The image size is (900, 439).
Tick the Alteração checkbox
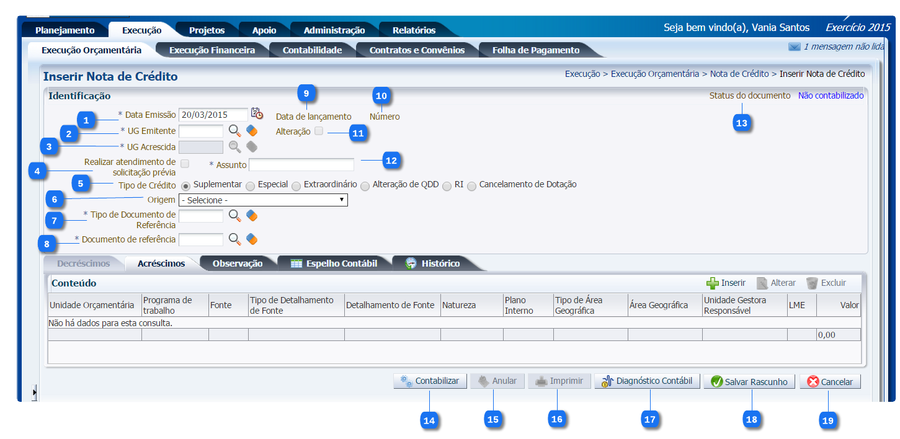(x=319, y=131)
